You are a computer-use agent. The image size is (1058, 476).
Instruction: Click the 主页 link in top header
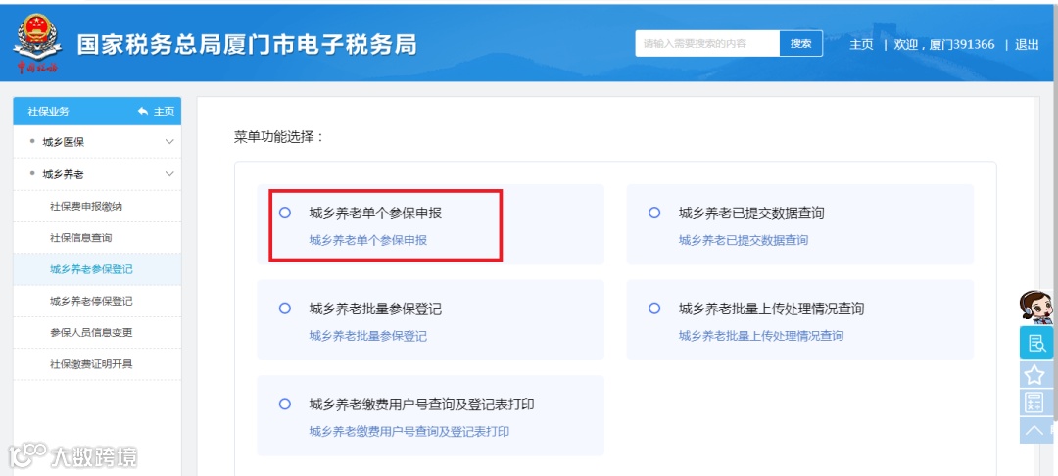pos(861,44)
